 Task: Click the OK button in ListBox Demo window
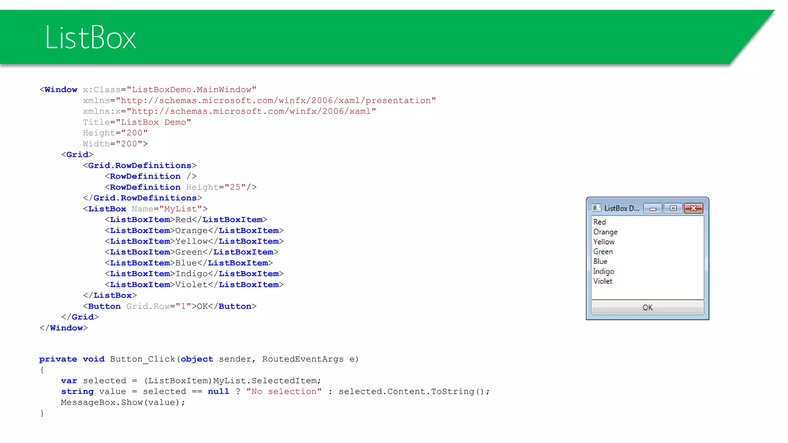pos(647,307)
